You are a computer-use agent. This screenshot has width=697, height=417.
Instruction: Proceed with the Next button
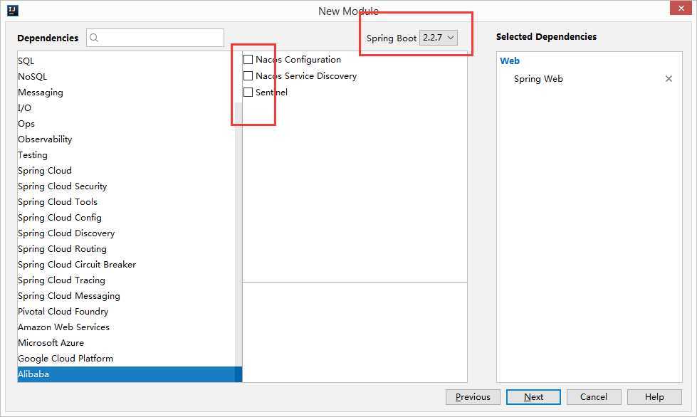pos(533,397)
